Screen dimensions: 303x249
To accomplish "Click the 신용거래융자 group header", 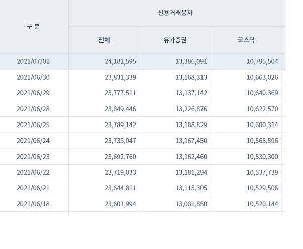I will (x=175, y=13).
